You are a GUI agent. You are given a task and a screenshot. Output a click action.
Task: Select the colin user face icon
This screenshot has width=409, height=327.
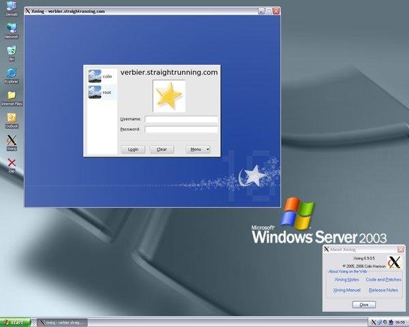tap(95, 76)
